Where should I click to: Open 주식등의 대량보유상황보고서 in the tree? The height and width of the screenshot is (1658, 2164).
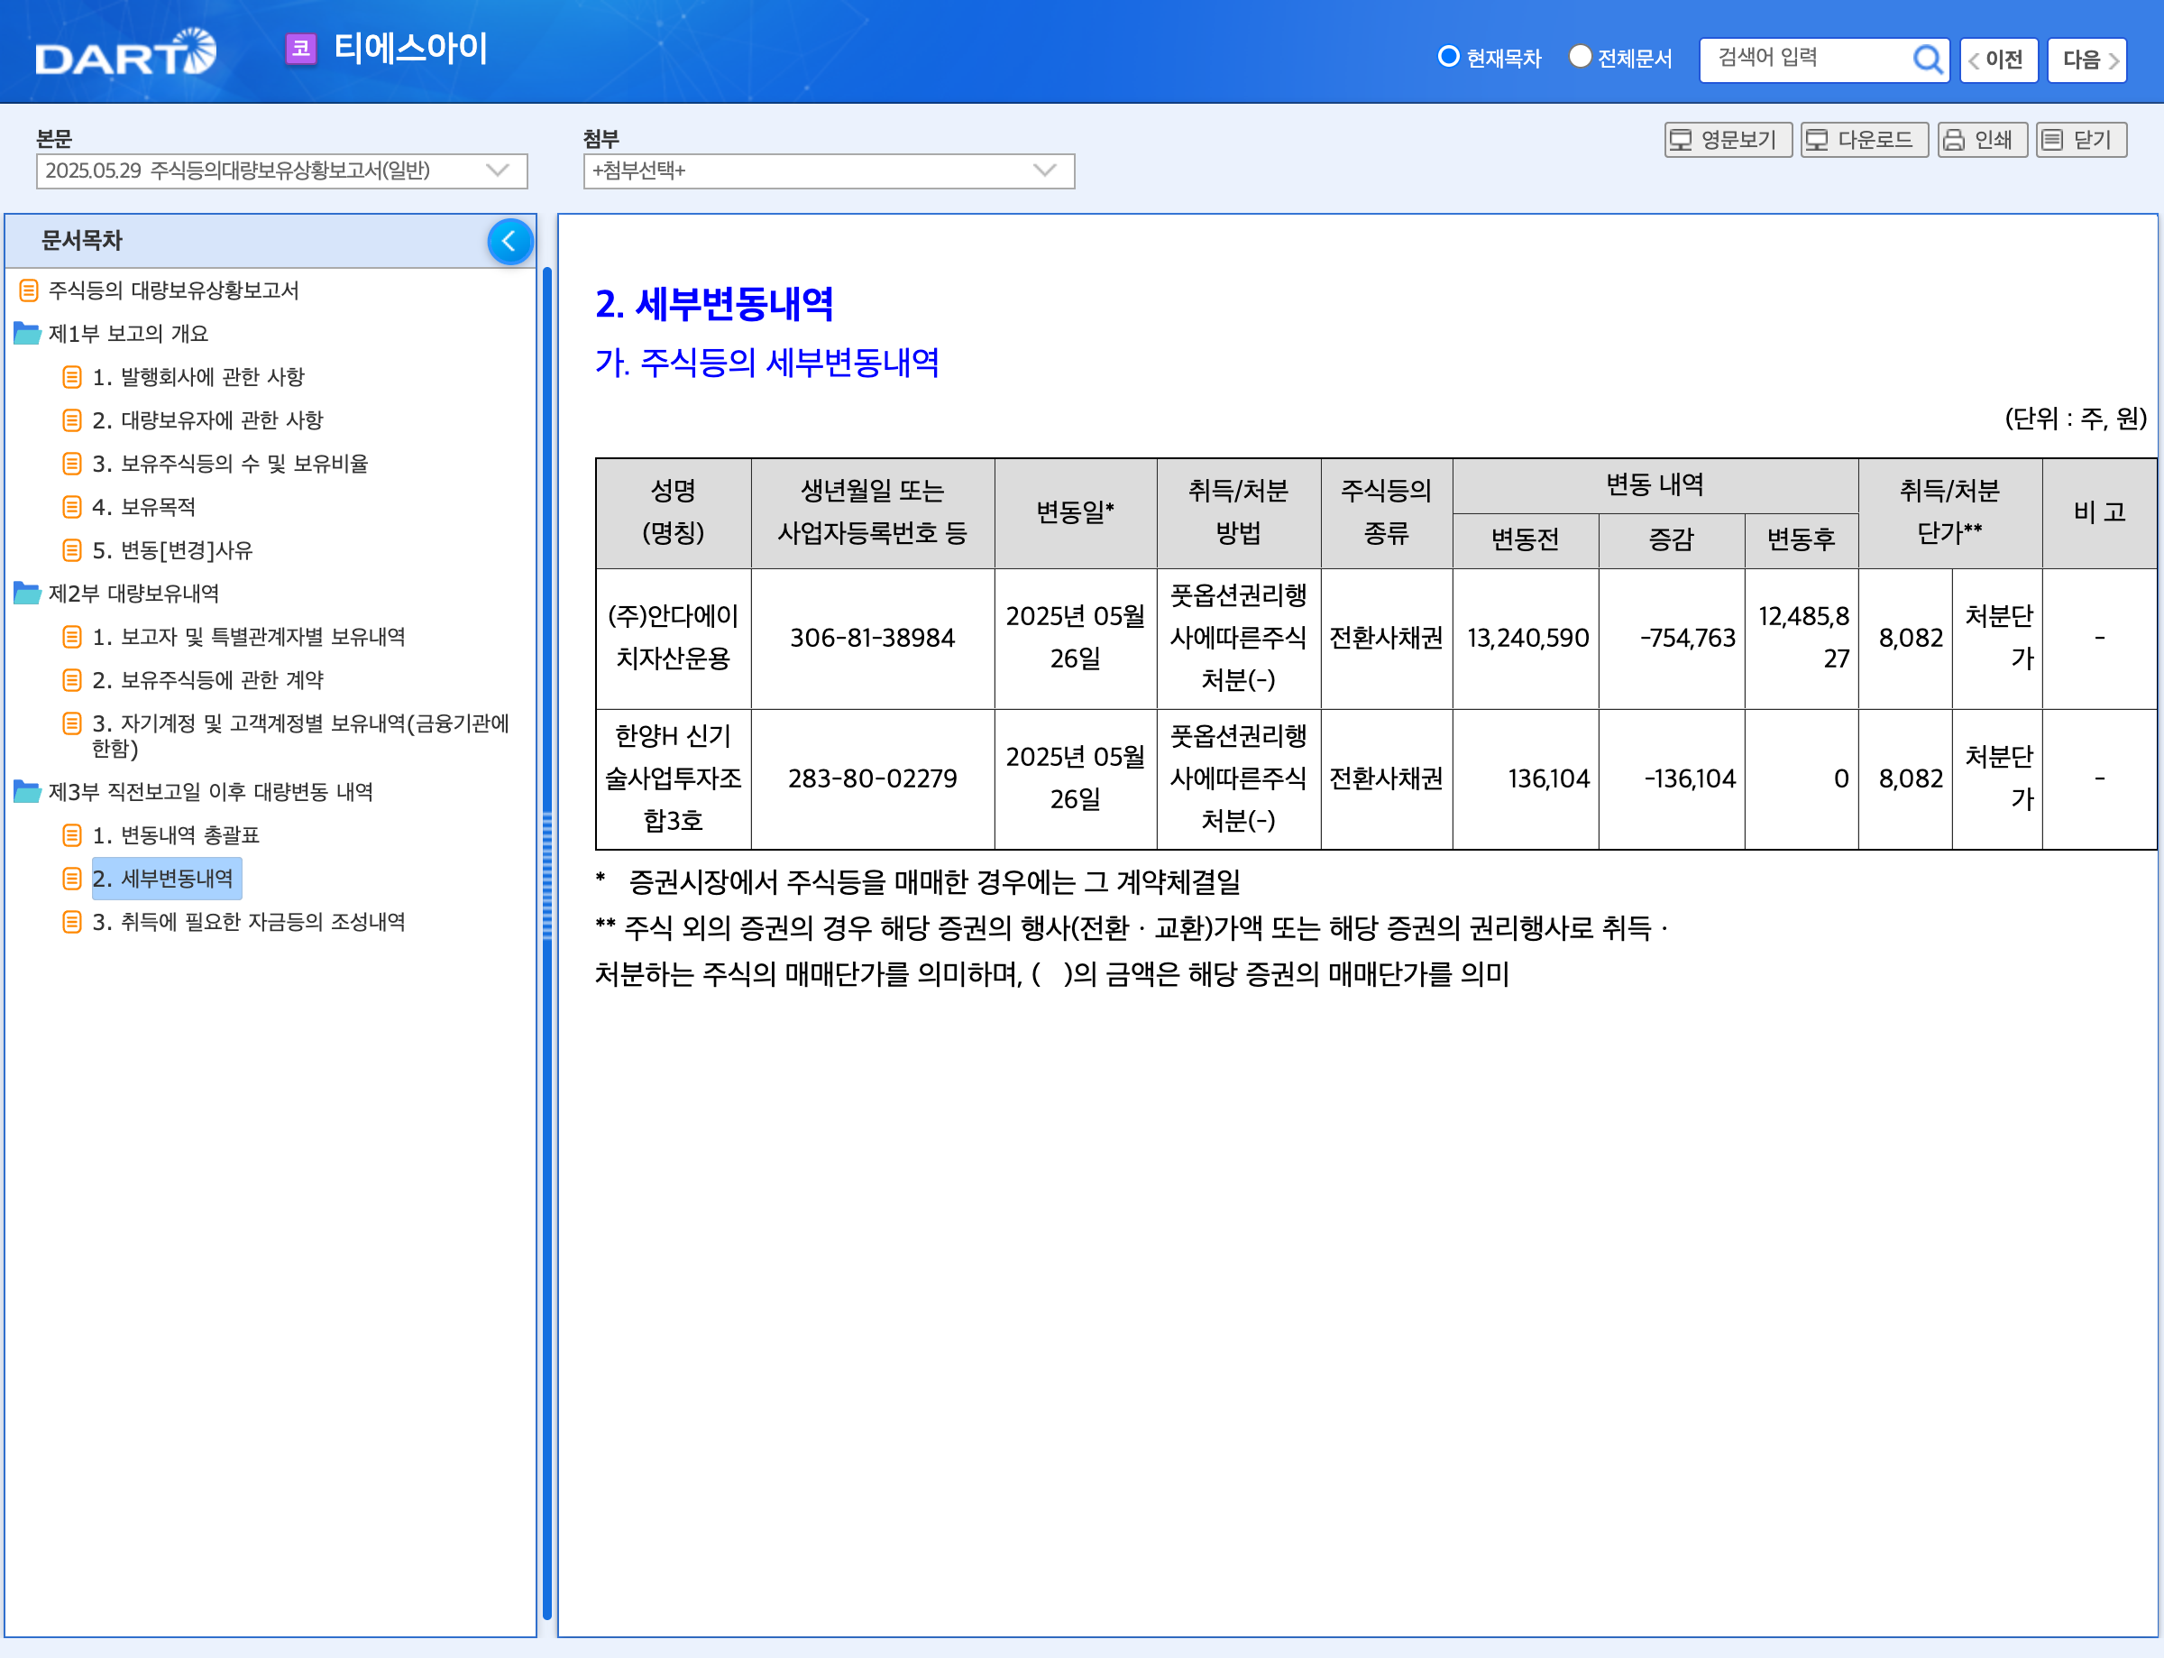tap(174, 290)
